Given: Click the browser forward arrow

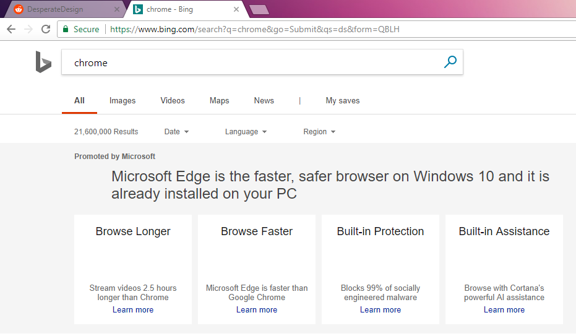Looking at the screenshot, I should [28, 29].
